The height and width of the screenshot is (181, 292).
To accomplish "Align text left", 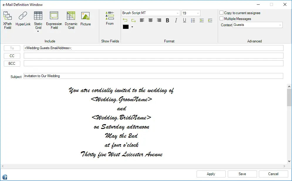I will coord(142,20).
